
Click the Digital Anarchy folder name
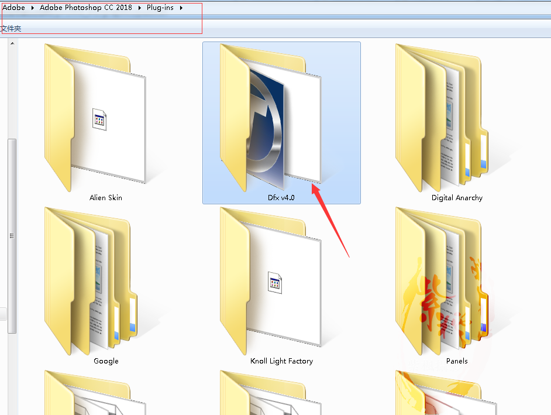pyautogui.click(x=457, y=198)
